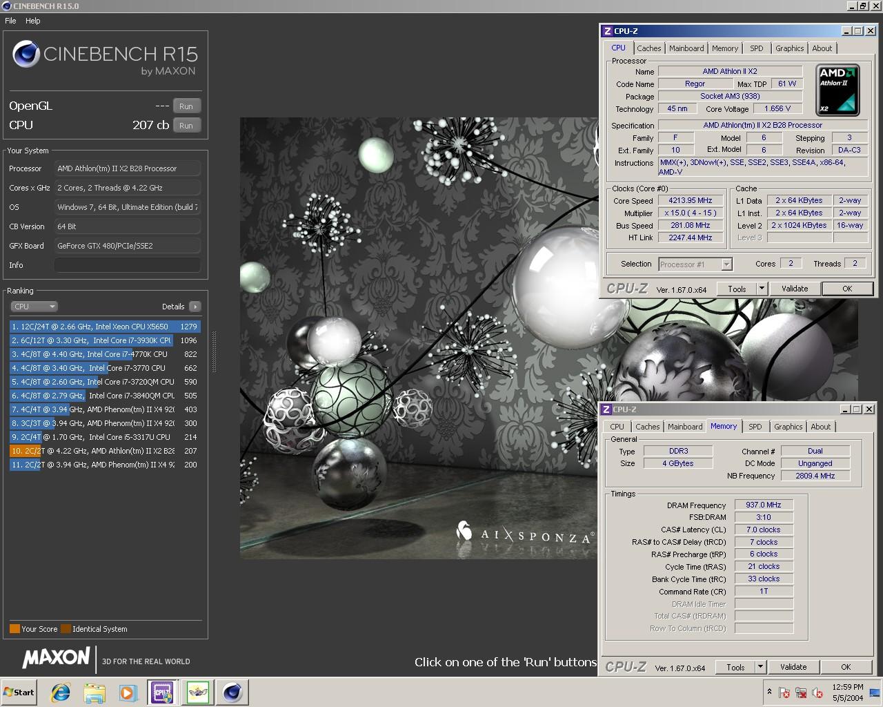Run the OpenGL benchmark
Image resolution: width=883 pixels, height=707 pixels.
click(186, 106)
